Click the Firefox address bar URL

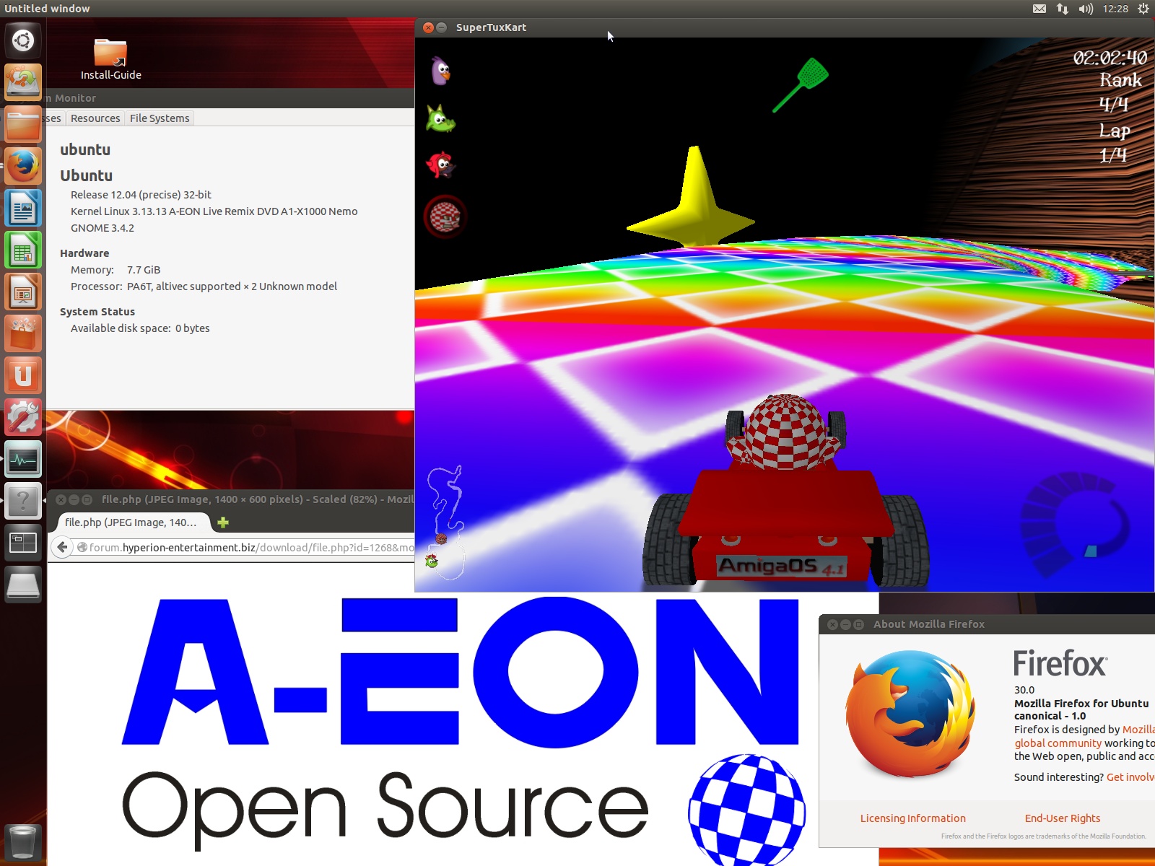pos(245,548)
